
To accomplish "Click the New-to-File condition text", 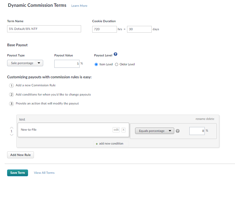I will (x=29, y=129).
